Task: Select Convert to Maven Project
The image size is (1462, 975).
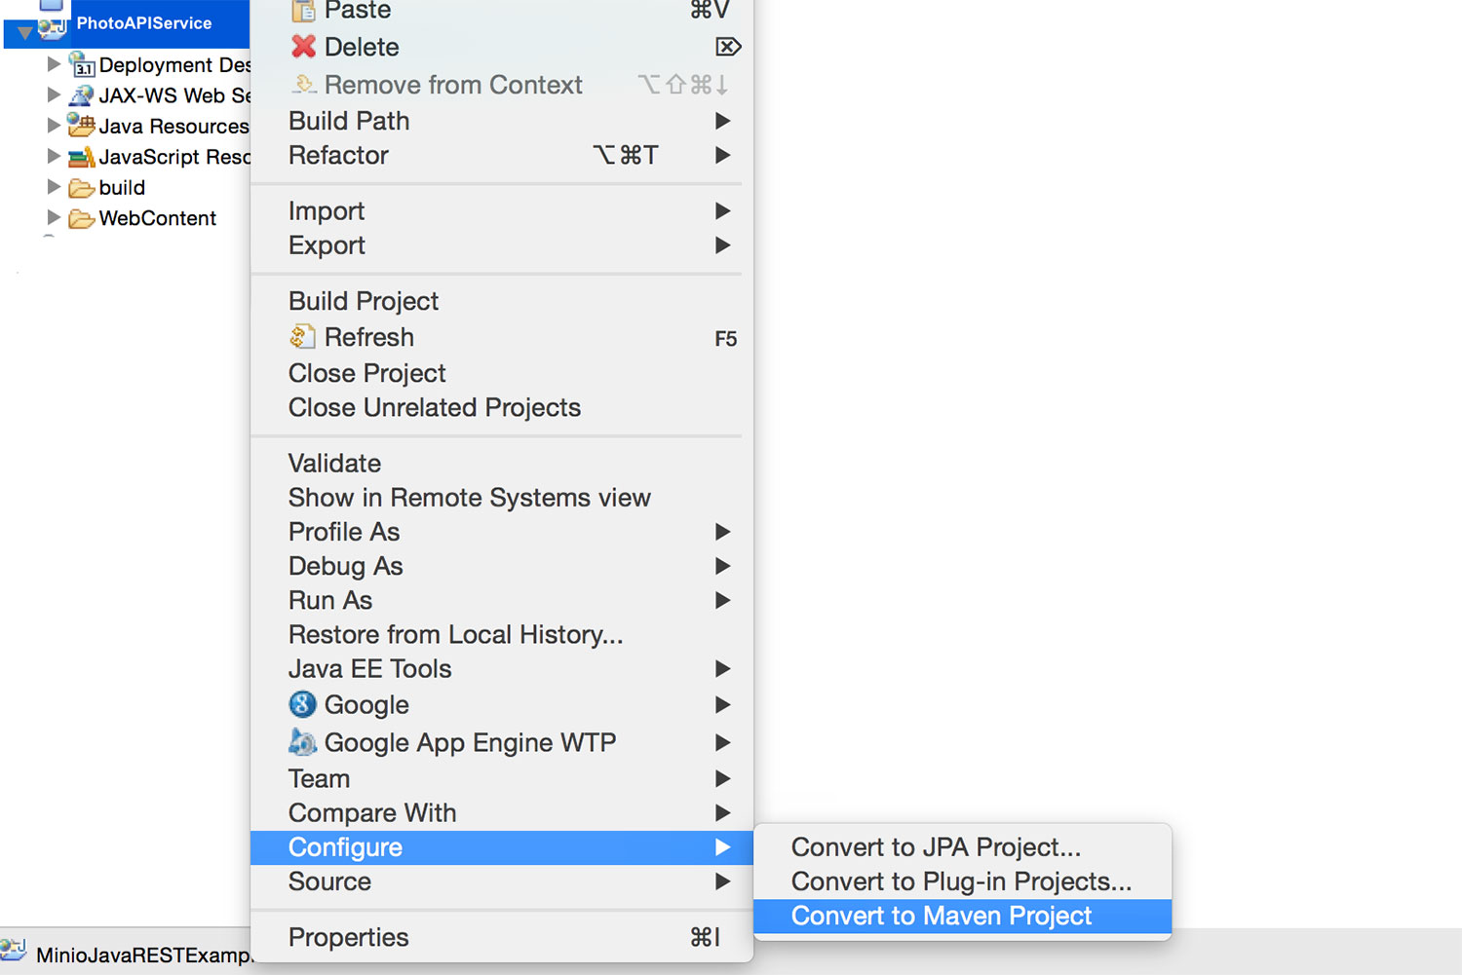Action: point(942,916)
